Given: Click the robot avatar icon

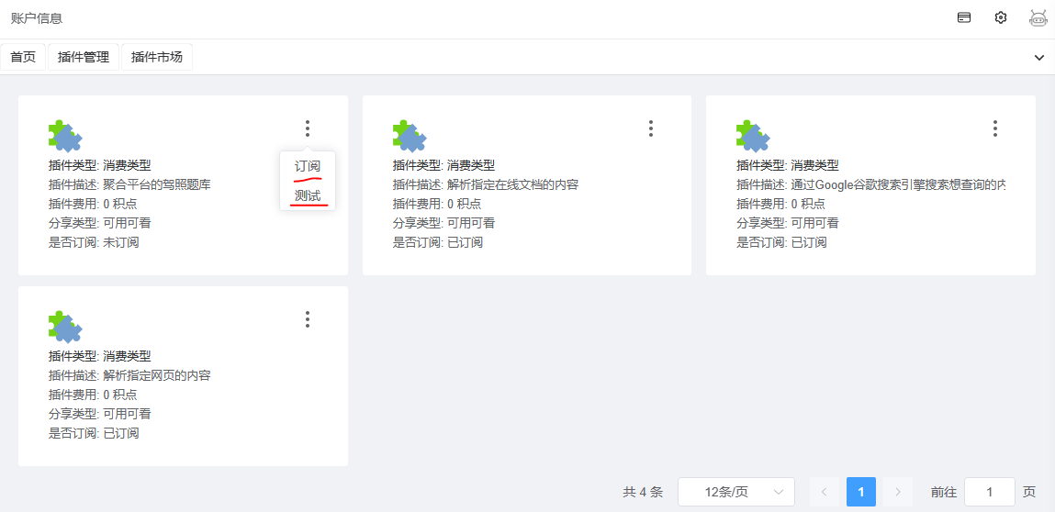Looking at the screenshot, I should pyautogui.click(x=1038, y=17).
